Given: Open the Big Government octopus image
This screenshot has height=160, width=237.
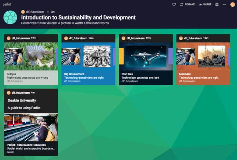Looking at the screenshot, I should 97,56.
